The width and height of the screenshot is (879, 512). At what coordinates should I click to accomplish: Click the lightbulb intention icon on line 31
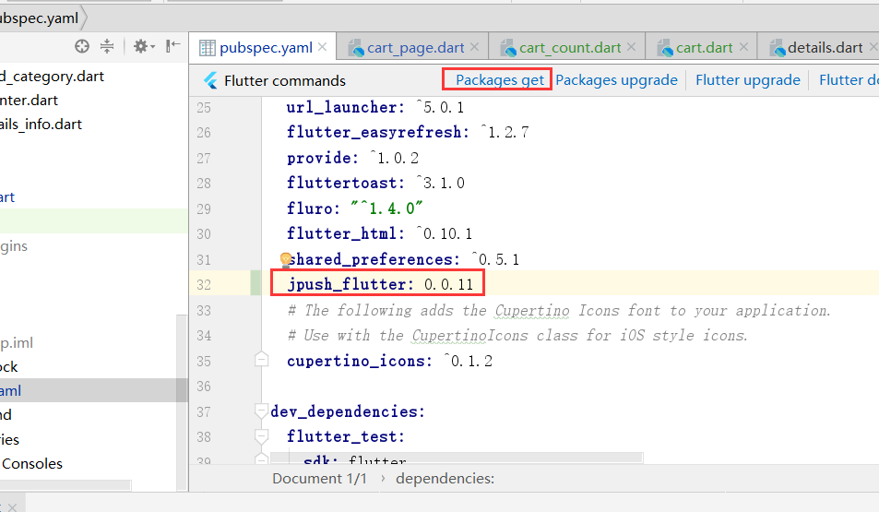coord(285,259)
